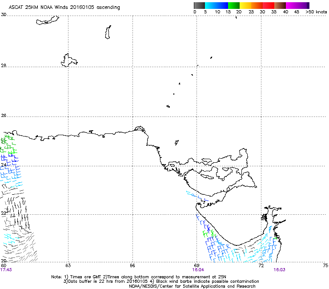Click the '35' legend tick label
The height and width of the screenshot is (289, 329).
(x=274, y=12)
